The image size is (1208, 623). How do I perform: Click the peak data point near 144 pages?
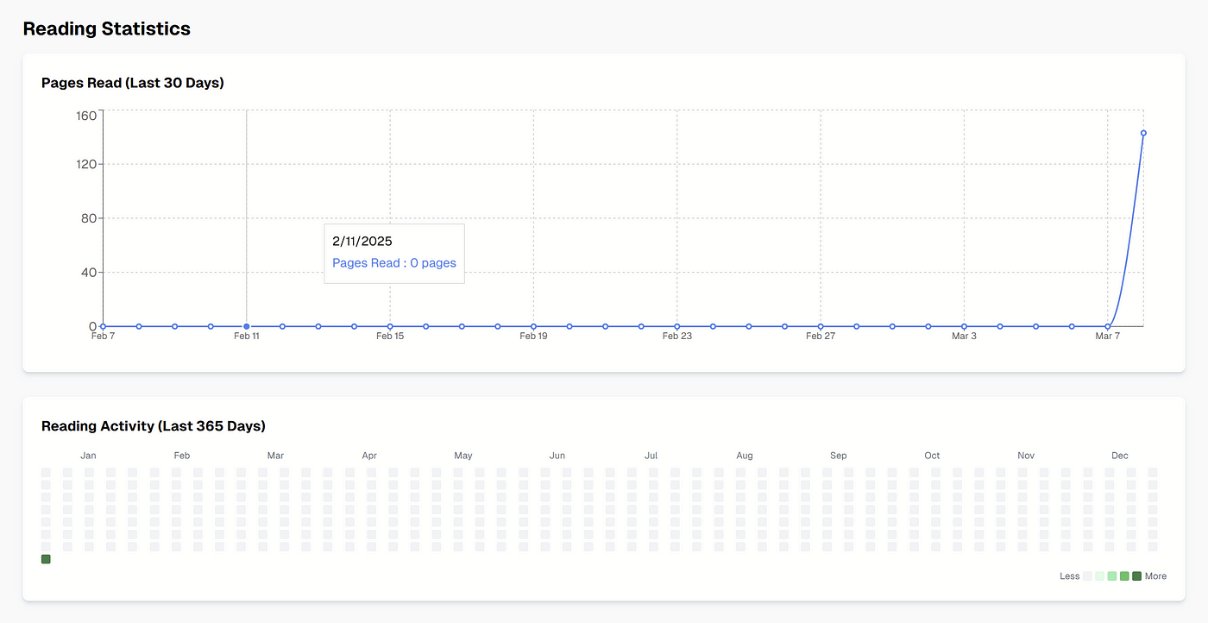tap(1143, 133)
